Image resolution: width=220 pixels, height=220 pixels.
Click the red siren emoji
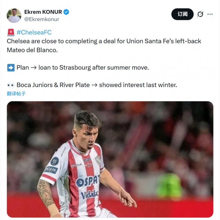click(x=11, y=32)
